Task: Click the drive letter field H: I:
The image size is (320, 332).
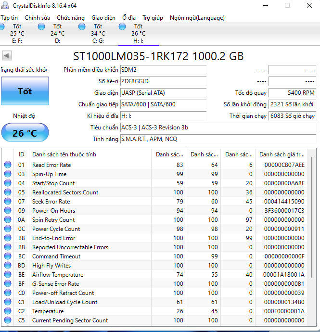Action: [x=163, y=116]
